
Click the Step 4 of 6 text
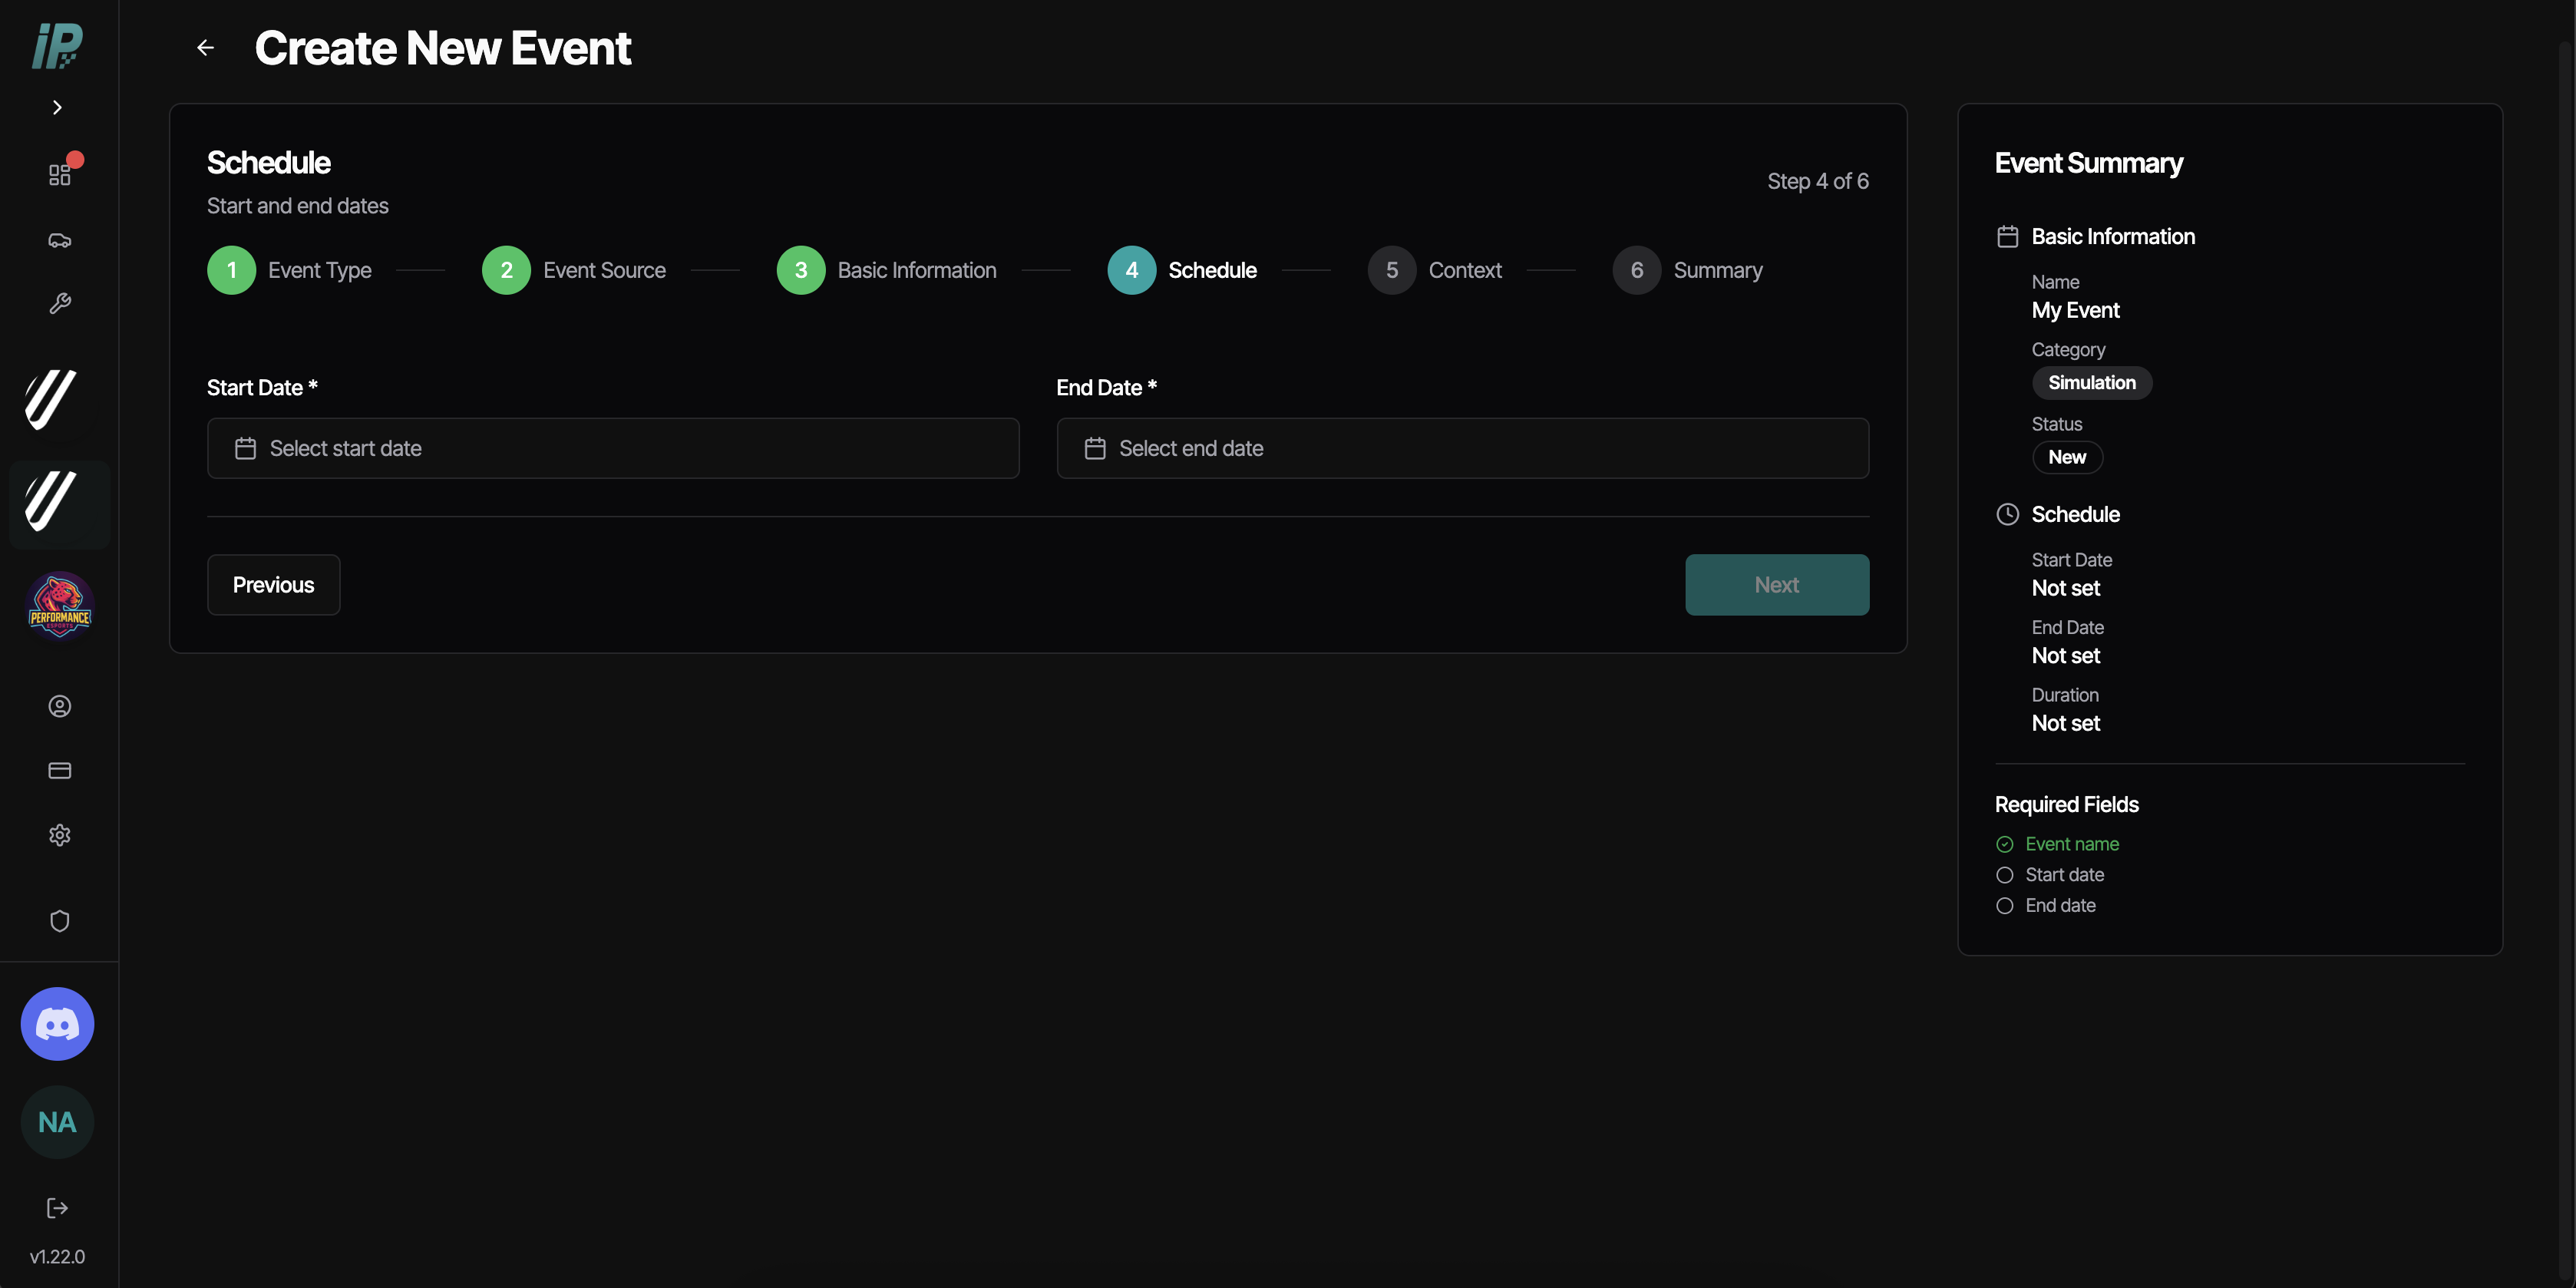tap(1818, 181)
